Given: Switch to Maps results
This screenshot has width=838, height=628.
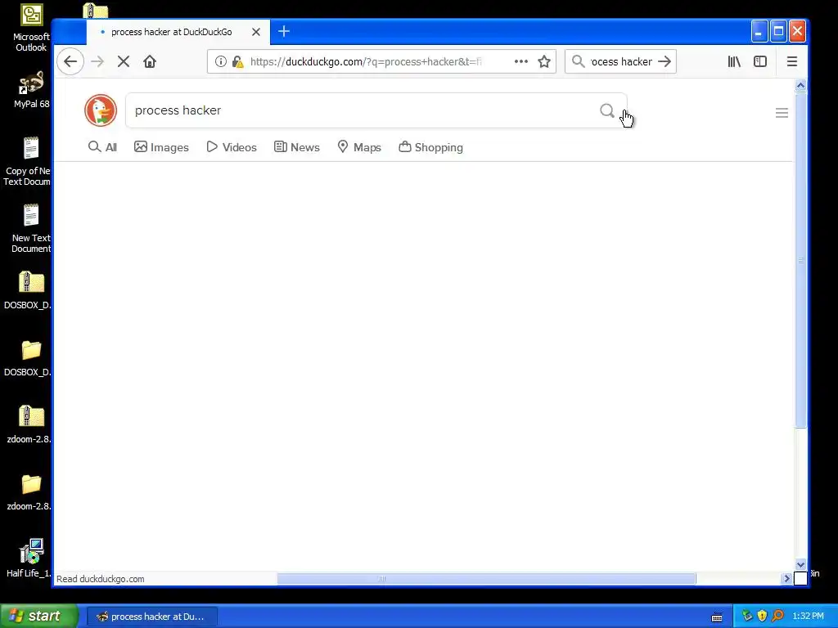Looking at the screenshot, I should pyautogui.click(x=359, y=147).
